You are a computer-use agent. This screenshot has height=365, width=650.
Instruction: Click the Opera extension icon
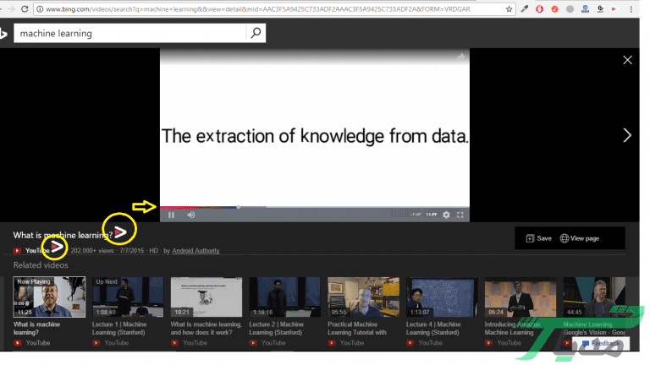541,8
